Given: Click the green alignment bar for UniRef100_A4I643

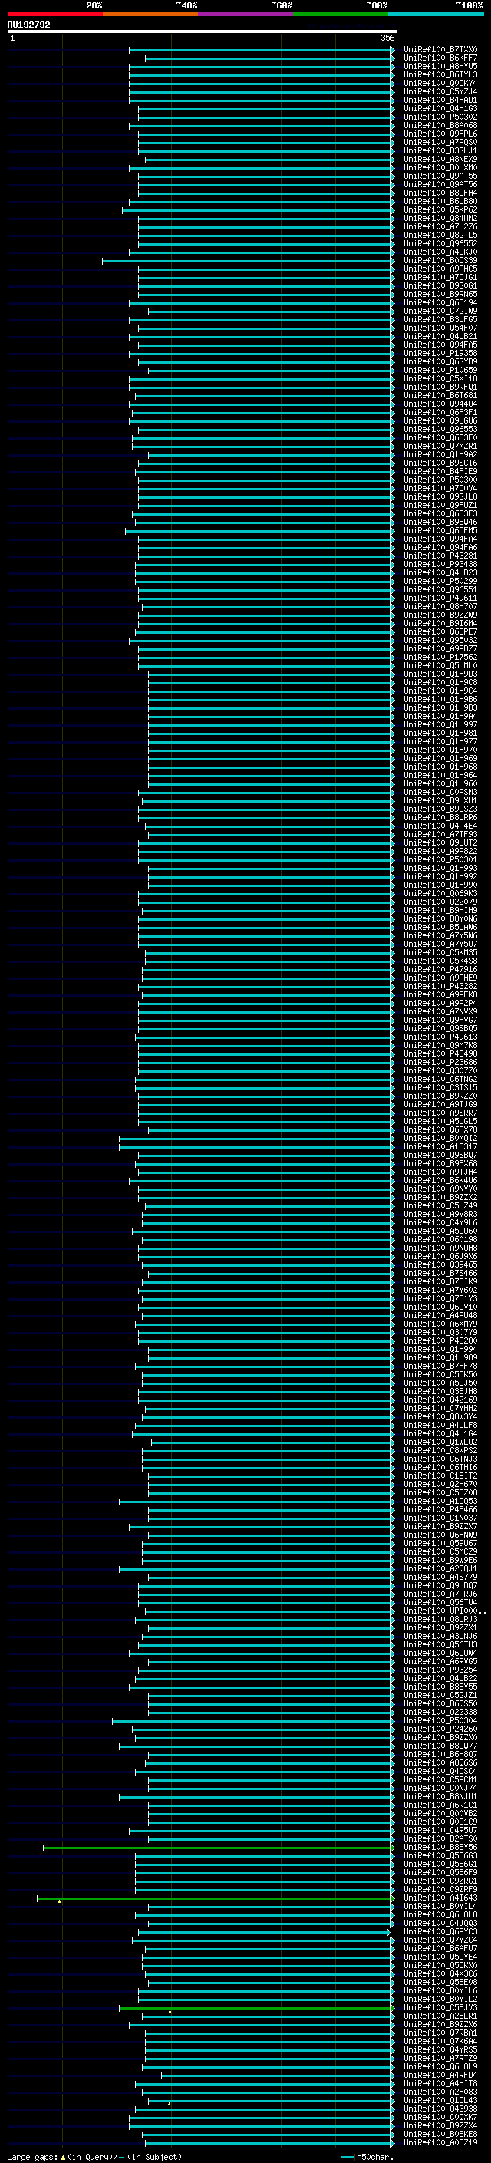Looking at the screenshot, I should coord(216,1898).
